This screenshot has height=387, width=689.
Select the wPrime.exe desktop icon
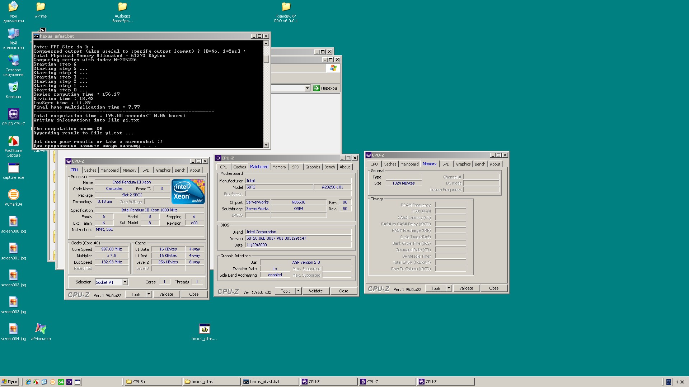pos(41,332)
